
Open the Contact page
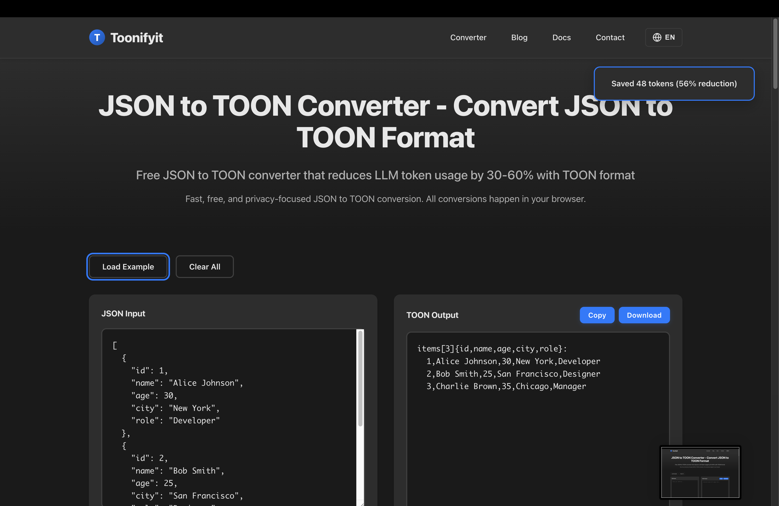click(610, 37)
